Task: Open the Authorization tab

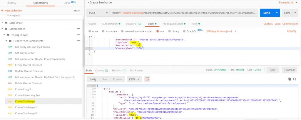Action: coord(111,24)
